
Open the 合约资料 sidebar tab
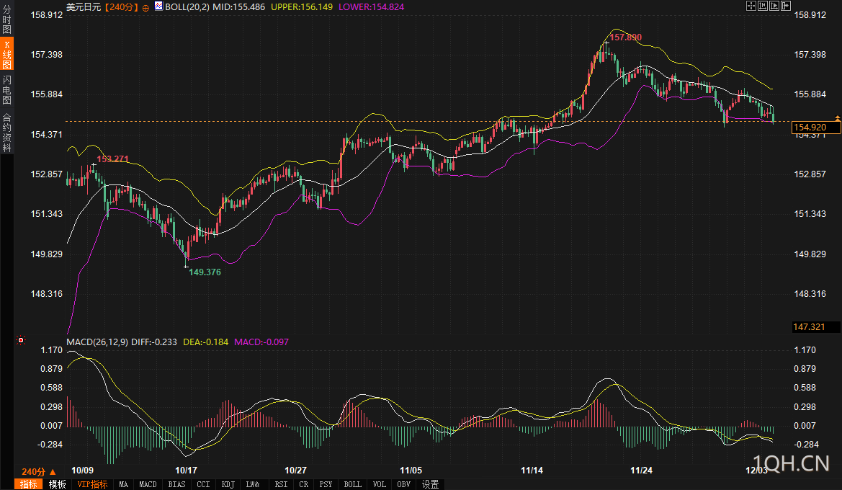tap(6, 132)
